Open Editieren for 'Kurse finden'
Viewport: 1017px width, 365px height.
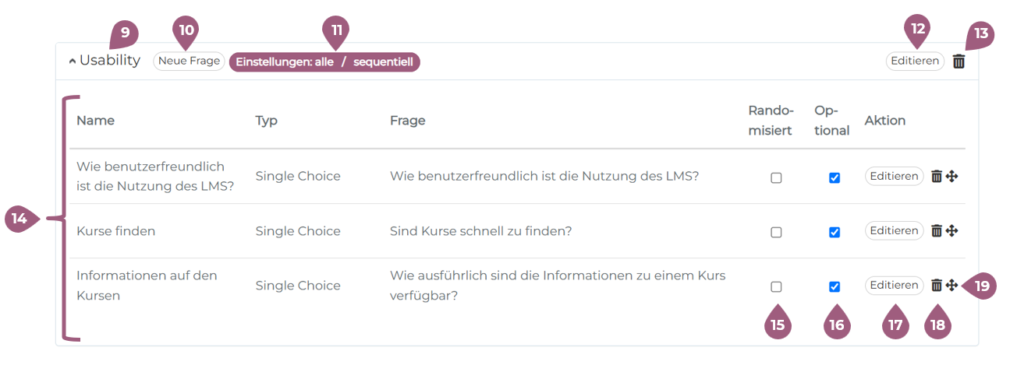click(x=894, y=230)
